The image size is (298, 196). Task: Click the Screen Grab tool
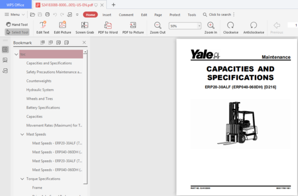pyautogui.click(x=85, y=28)
